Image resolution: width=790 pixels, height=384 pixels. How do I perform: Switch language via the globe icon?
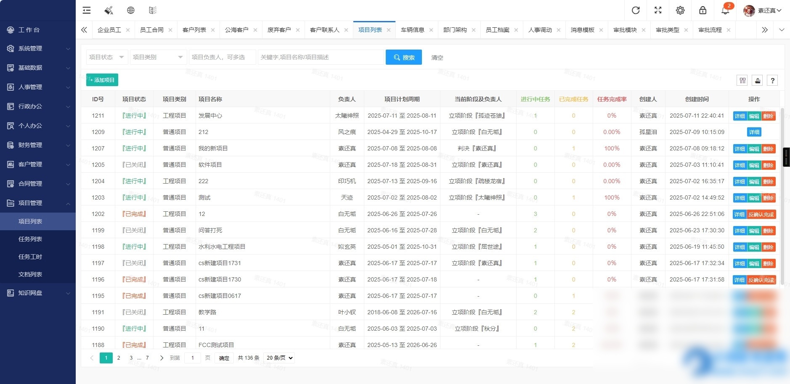coord(131,10)
